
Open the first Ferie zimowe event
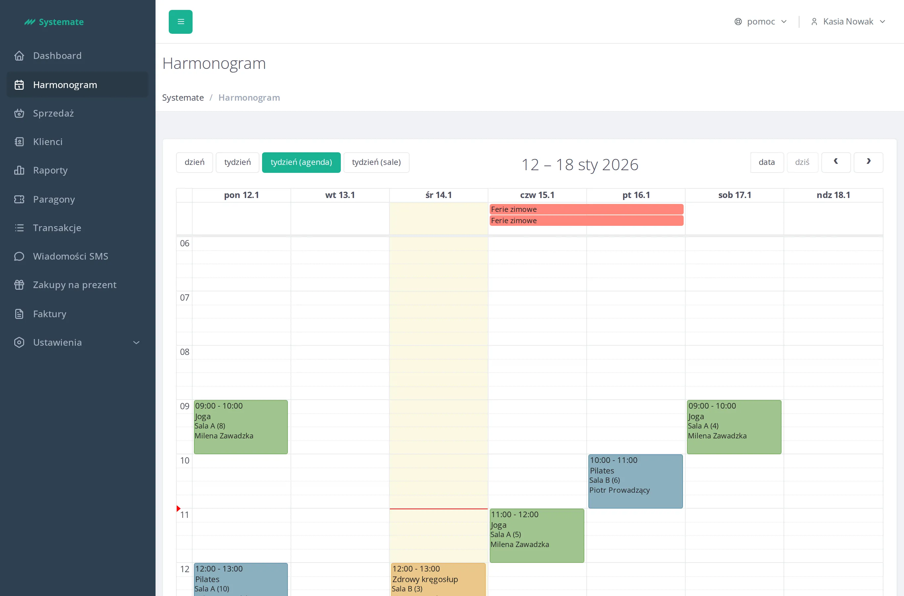[586, 210]
